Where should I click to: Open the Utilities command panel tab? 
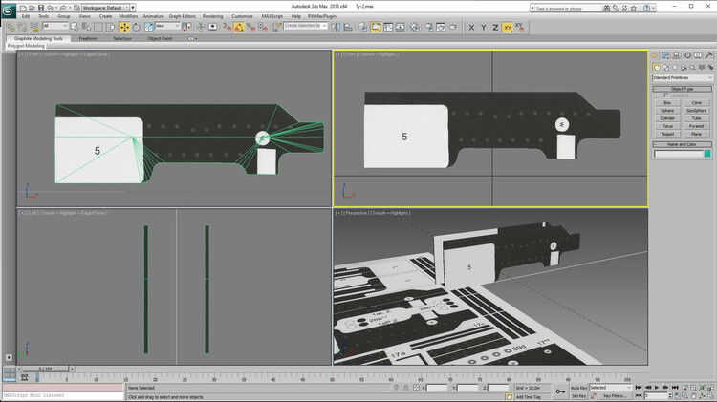click(x=707, y=56)
